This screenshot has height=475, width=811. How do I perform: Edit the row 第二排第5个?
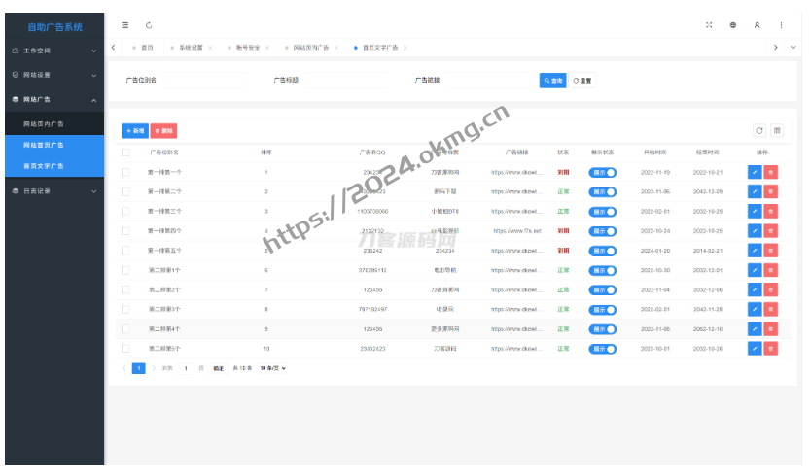tap(755, 349)
